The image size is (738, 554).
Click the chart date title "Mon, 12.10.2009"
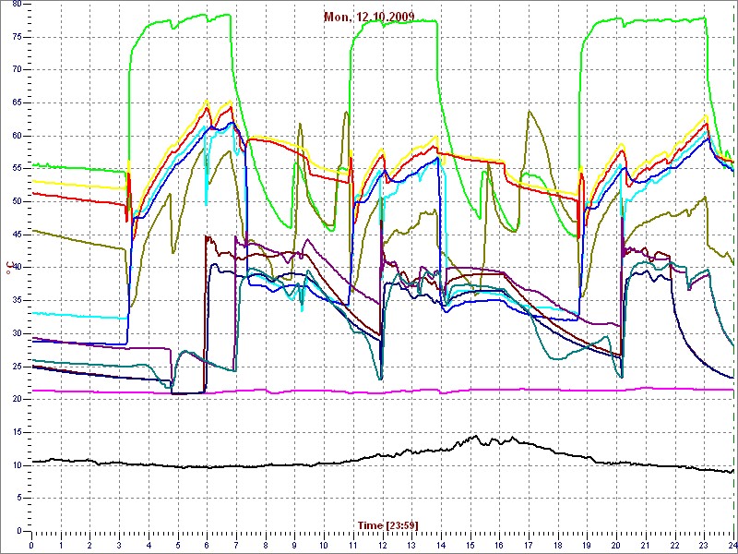pos(369,17)
